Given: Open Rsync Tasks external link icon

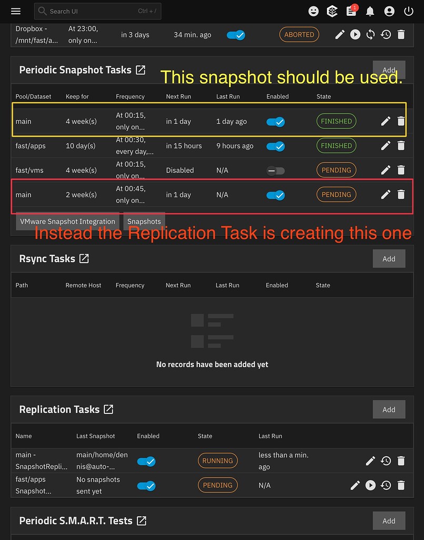Looking at the screenshot, I should [x=84, y=258].
